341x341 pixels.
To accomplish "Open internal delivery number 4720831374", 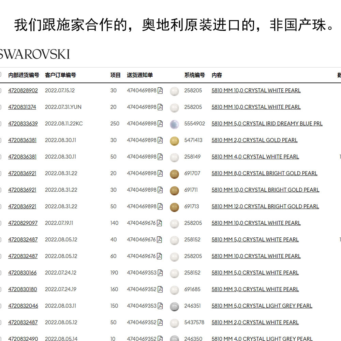I will tap(22, 107).
